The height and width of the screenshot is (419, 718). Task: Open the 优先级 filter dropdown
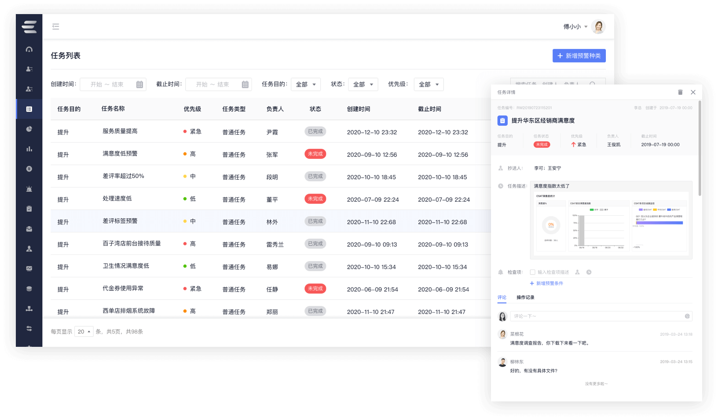coord(429,85)
